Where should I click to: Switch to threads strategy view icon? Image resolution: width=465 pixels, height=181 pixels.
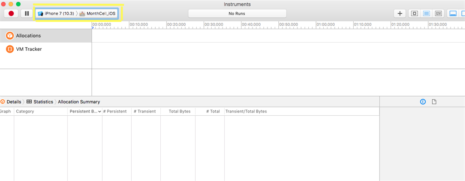tap(438, 13)
